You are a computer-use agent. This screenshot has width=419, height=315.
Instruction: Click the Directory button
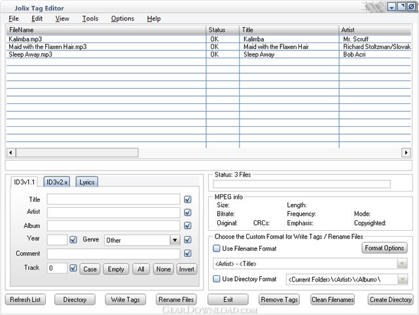point(75,299)
